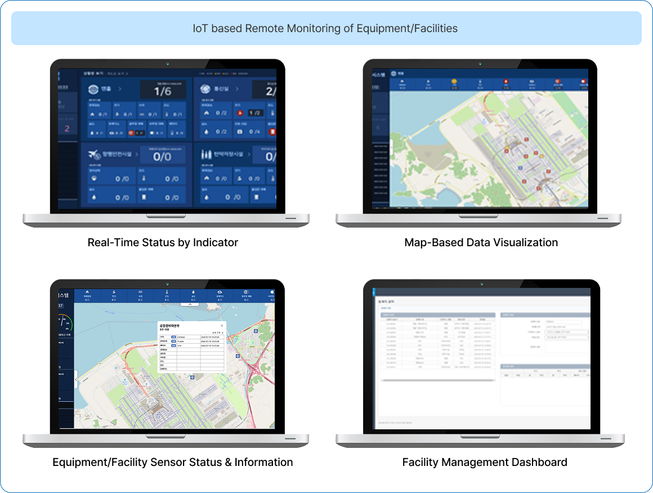This screenshot has width=653, height=493.
Task: Collapse sidebar handle on Map-Based Visualization map edge
Action: (x=391, y=147)
